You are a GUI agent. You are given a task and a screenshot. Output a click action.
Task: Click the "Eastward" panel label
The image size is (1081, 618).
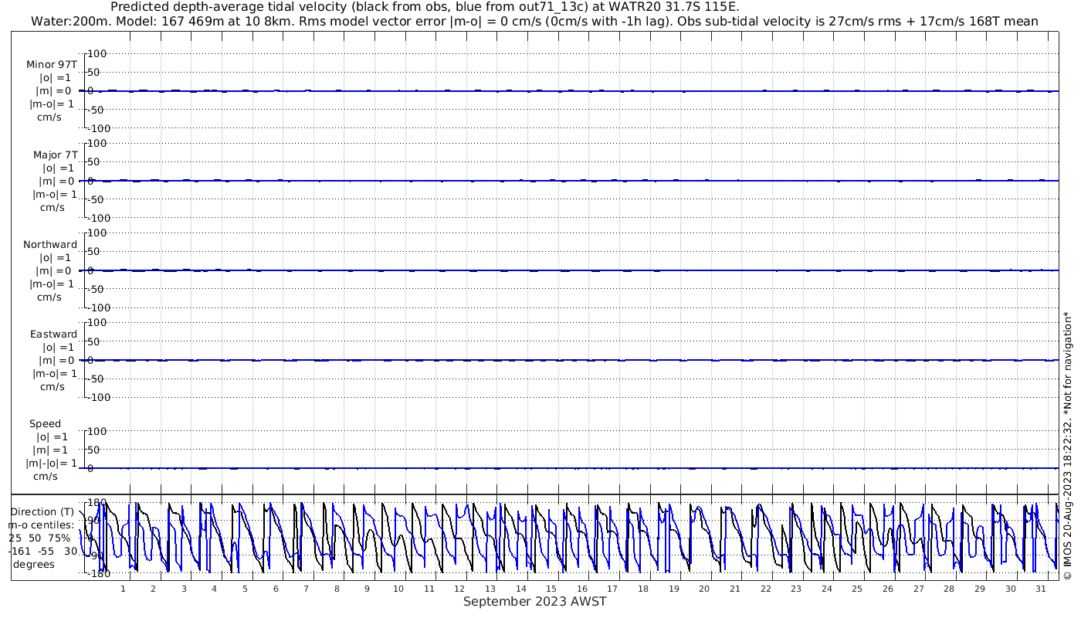point(53,334)
